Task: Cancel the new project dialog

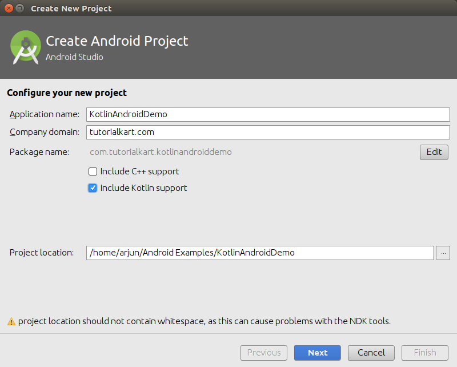Action: click(371, 353)
